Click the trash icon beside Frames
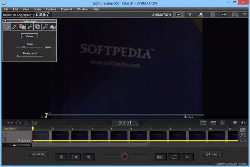 click(x=5, y=139)
